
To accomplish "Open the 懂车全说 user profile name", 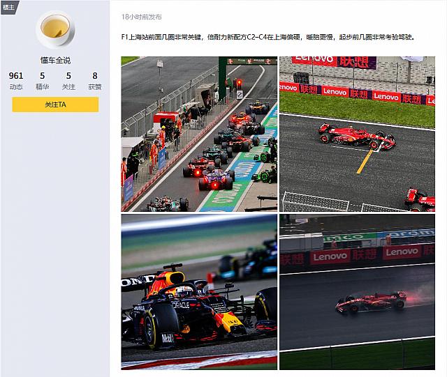I will pos(55,61).
